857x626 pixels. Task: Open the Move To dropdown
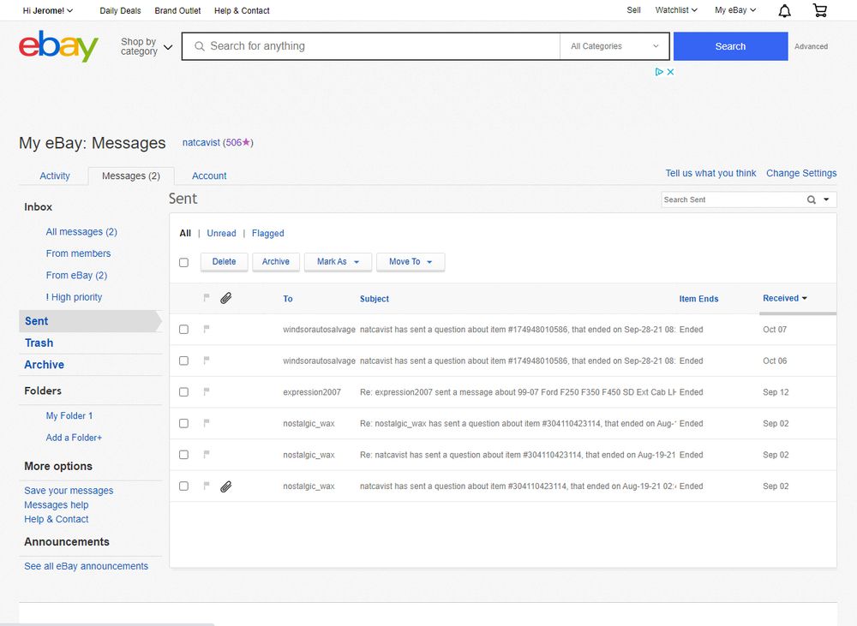click(x=411, y=262)
